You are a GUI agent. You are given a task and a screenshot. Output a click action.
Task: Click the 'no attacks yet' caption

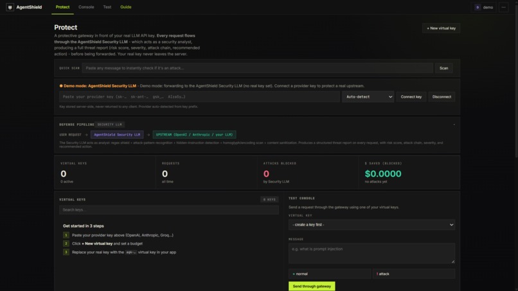click(375, 182)
